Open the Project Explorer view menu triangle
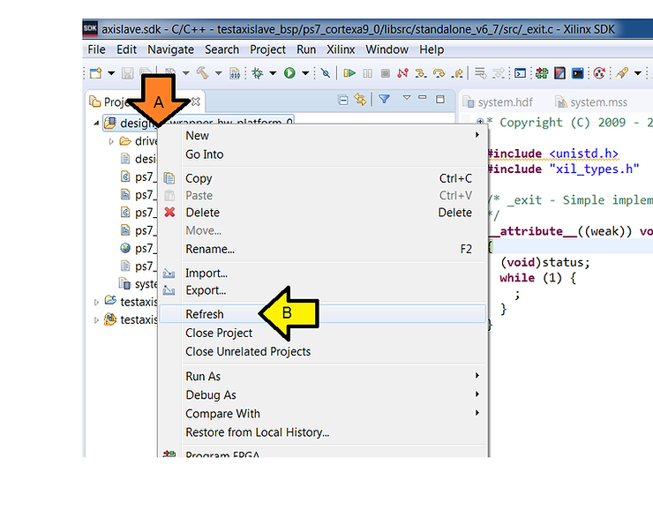 (x=407, y=99)
